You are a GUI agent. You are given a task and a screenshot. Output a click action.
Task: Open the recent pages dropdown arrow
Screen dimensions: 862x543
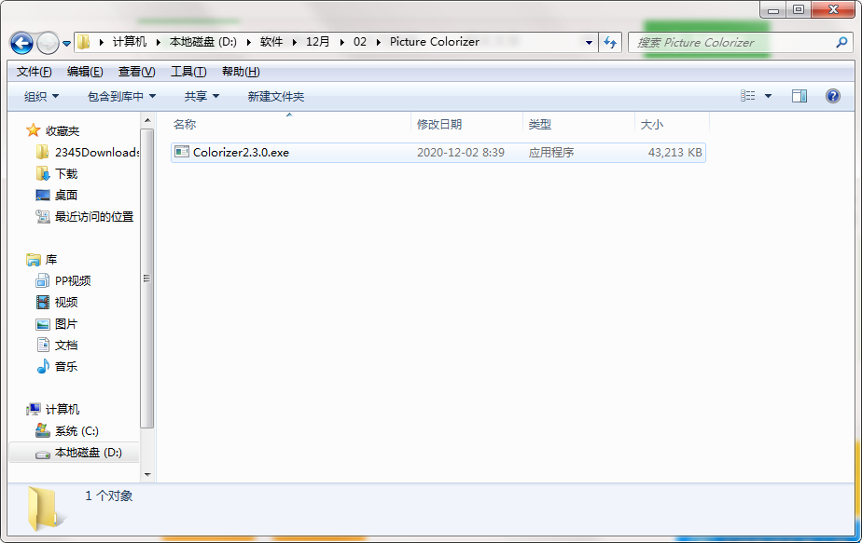coord(66,43)
